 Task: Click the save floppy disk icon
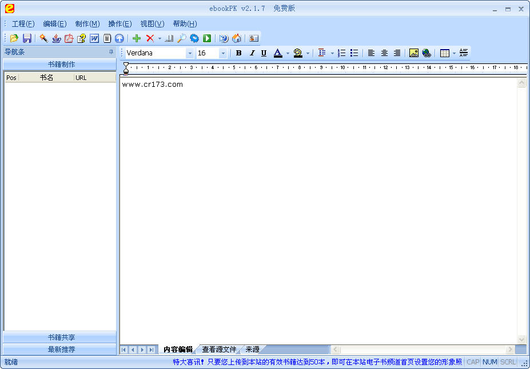(x=27, y=38)
